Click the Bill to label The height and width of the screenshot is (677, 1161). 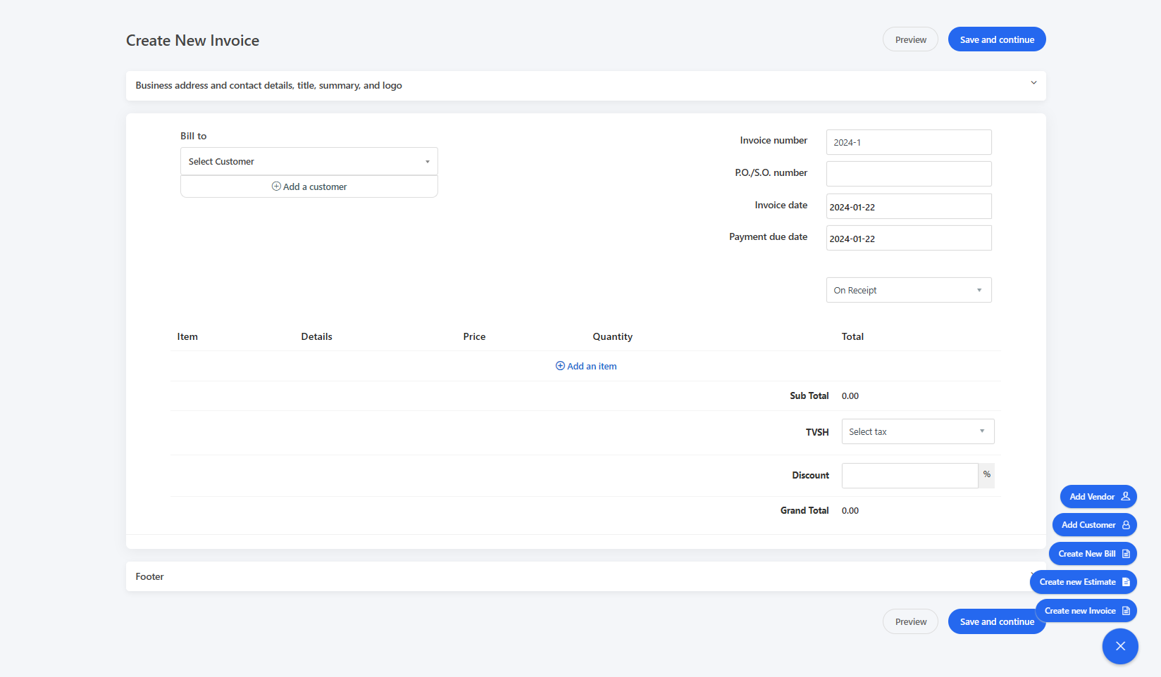(193, 136)
